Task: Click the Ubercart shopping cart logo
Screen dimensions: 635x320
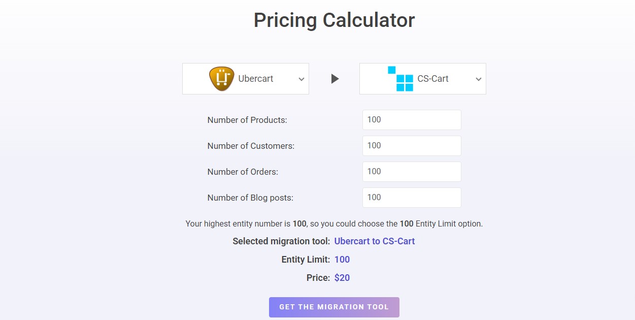Action: 222,78
